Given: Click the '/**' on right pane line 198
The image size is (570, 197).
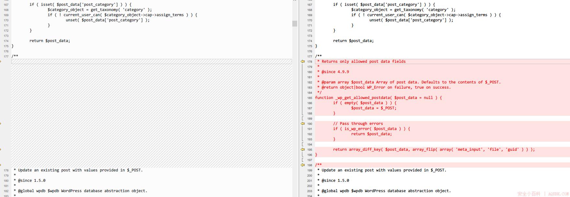Looking at the screenshot, I should tap(319, 165).
